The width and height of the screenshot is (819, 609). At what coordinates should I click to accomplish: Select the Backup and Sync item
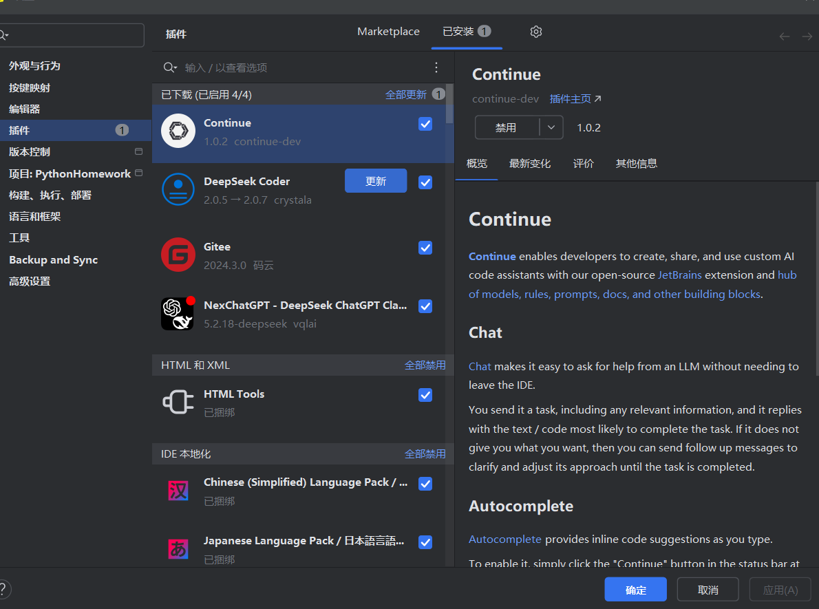[x=53, y=259]
